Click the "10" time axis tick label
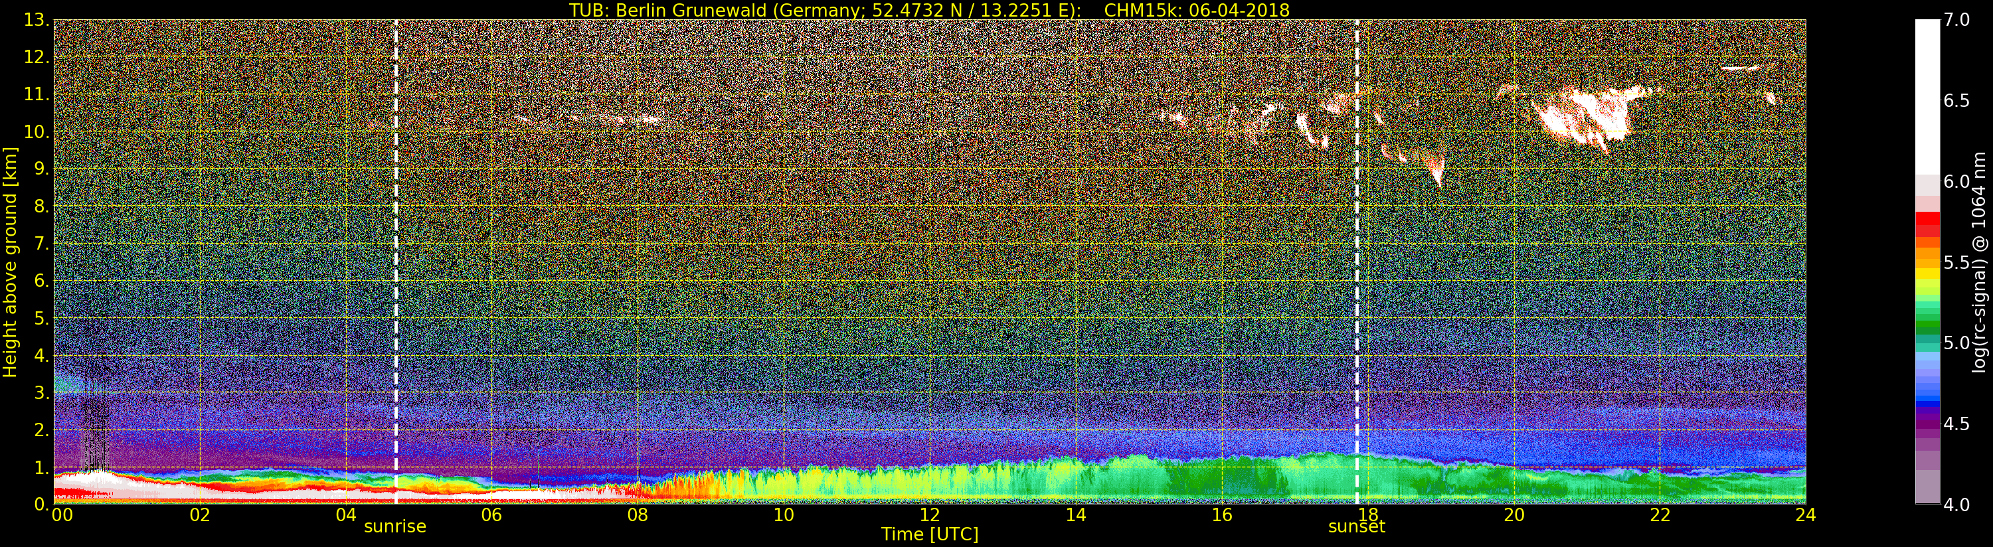The image size is (1993, 547). tap(784, 514)
